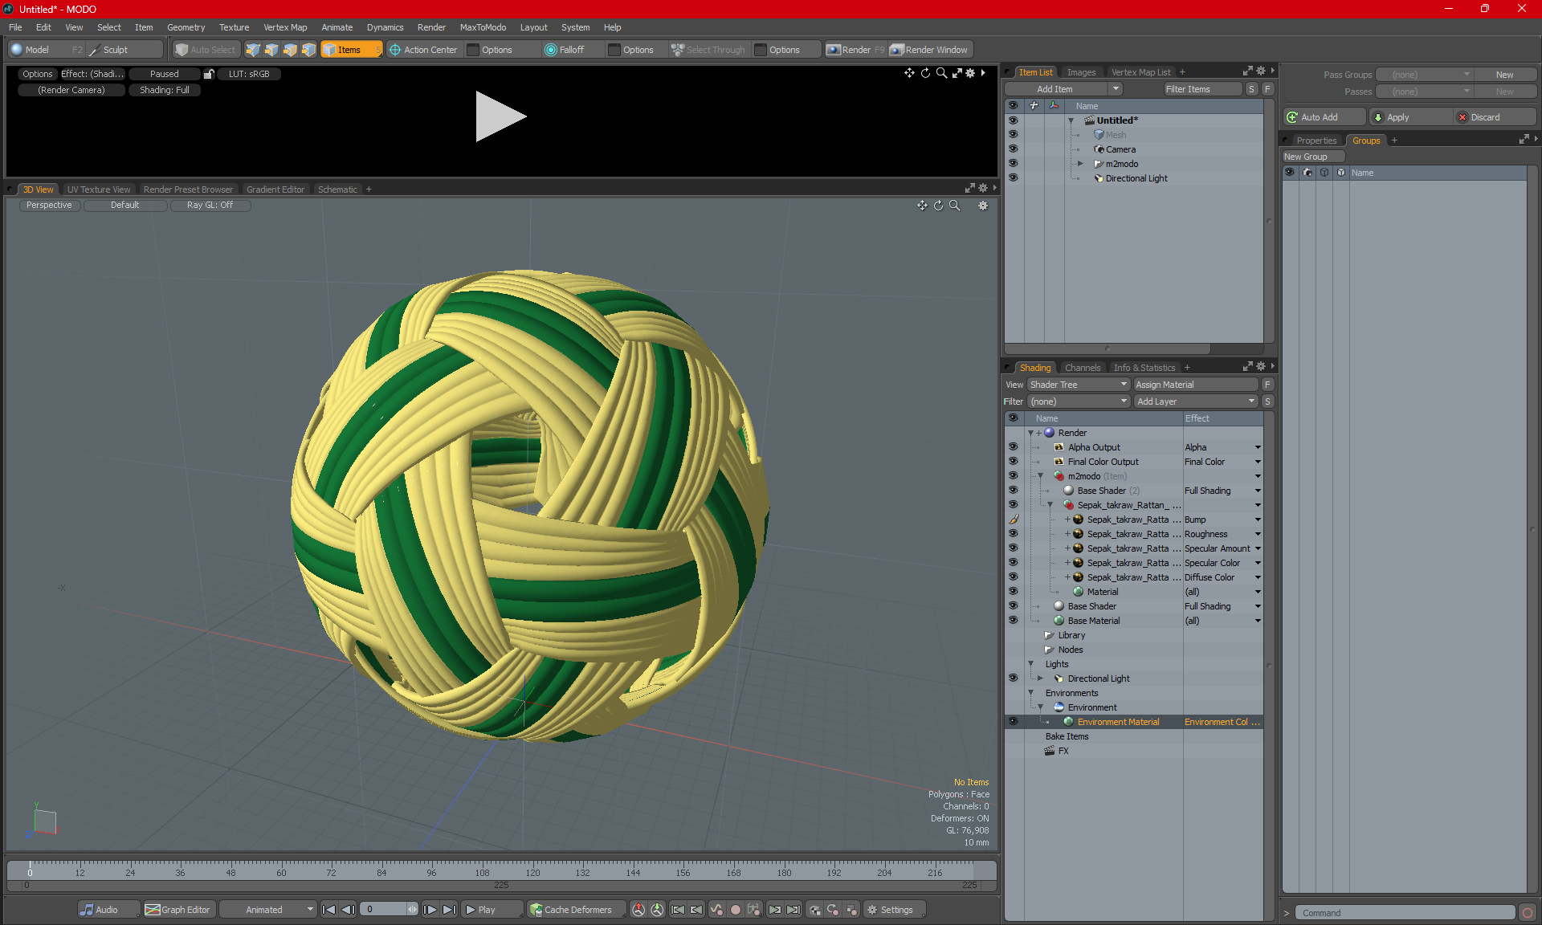Open timeline Settings
This screenshot has height=925, width=1542.
click(x=894, y=910)
